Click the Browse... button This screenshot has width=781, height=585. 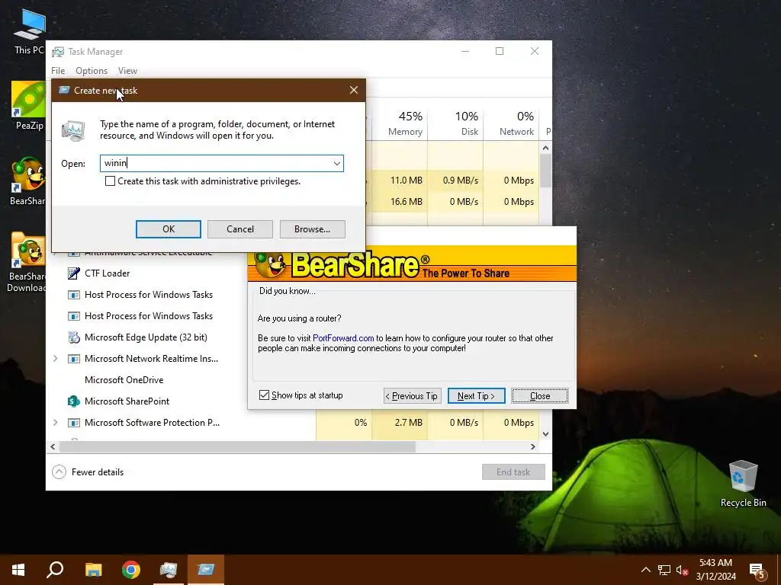312,229
